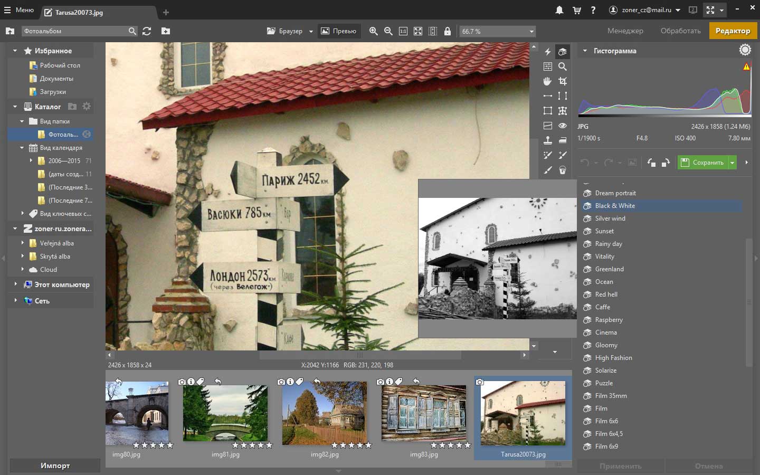Click the Импорт button
Screen dimensions: 760x475
pyautogui.click(x=55, y=465)
